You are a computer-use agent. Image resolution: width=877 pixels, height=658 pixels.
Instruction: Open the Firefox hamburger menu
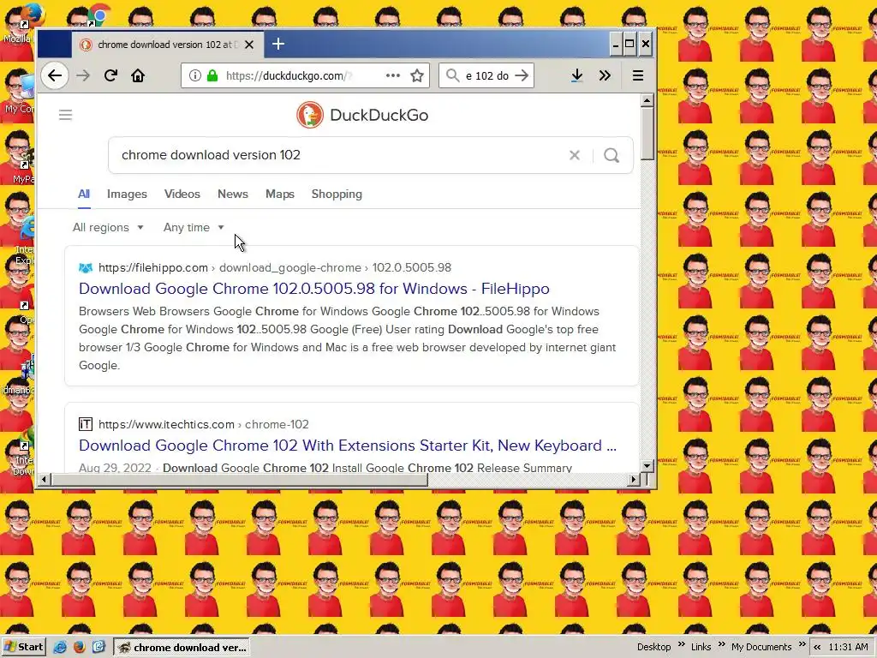coord(637,75)
